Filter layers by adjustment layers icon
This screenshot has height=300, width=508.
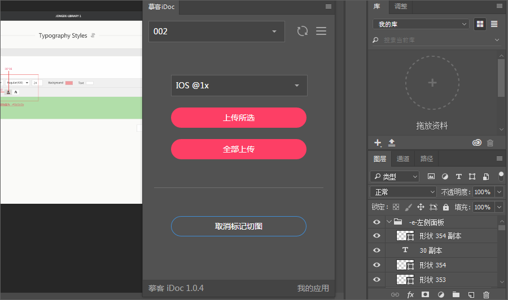[x=445, y=176]
